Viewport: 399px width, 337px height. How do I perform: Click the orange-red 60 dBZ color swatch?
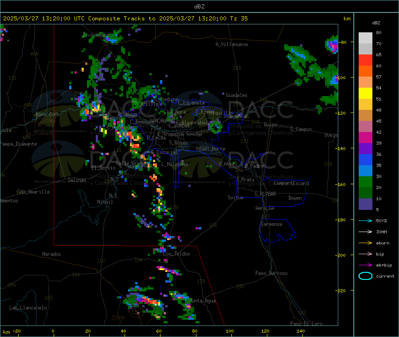pyautogui.click(x=365, y=71)
